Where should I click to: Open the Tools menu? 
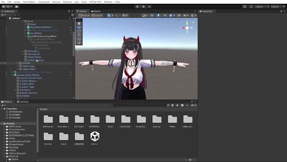click(x=84, y=2)
